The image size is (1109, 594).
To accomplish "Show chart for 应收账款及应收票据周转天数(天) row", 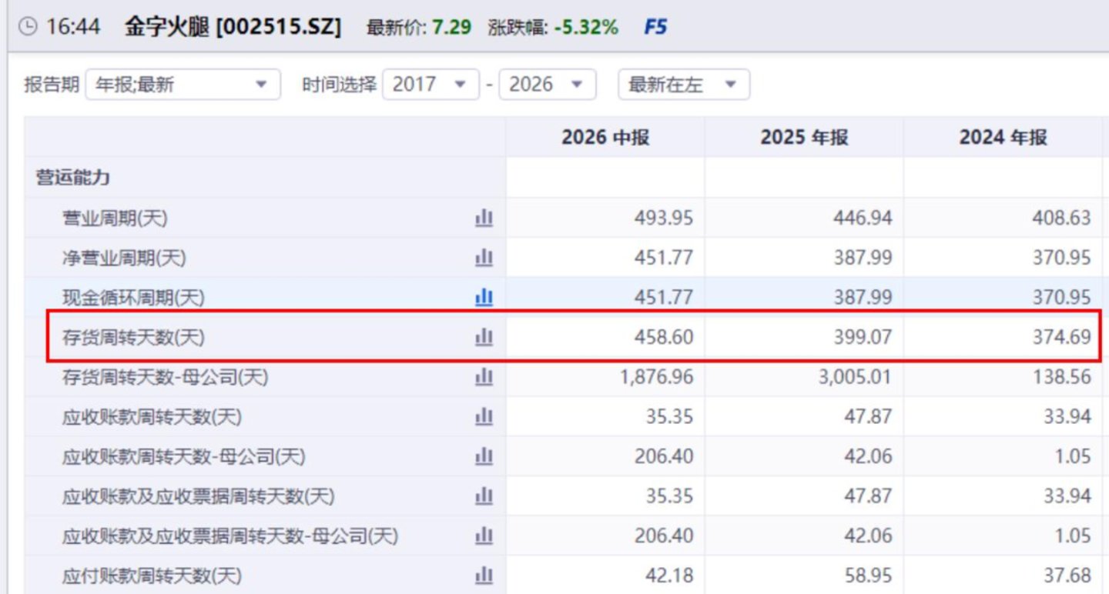I will tap(484, 496).
